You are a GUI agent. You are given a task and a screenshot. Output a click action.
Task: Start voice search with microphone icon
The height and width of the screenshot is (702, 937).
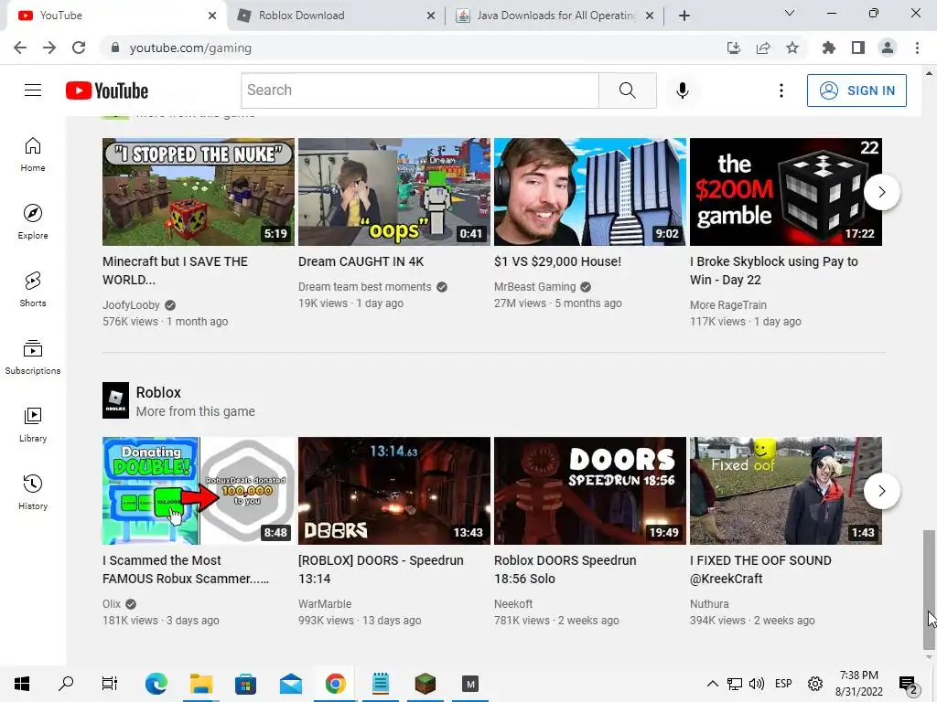click(x=682, y=90)
